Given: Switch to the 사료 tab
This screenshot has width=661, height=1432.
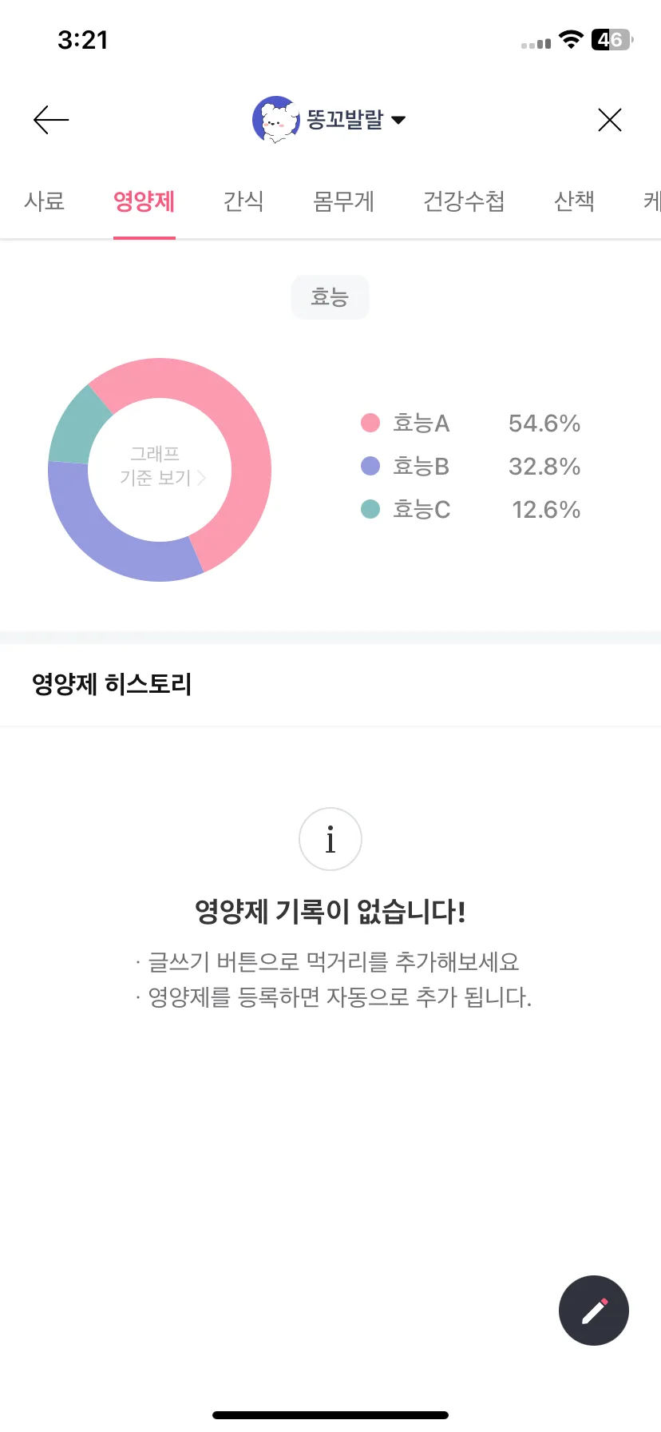Looking at the screenshot, I should click(x=44, y=201).
